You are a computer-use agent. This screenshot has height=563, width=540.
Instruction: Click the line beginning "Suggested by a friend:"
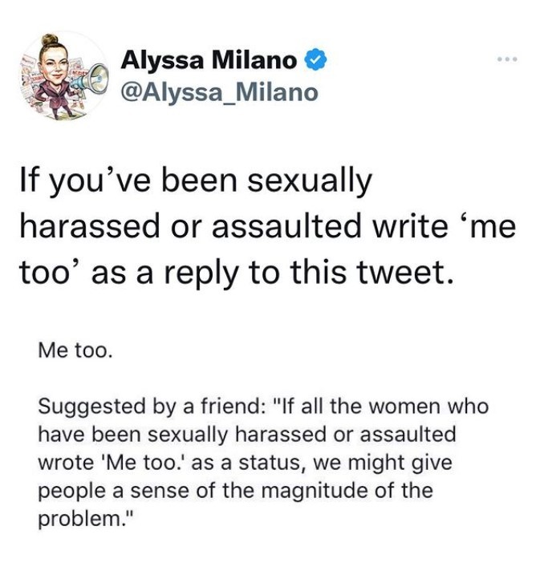coord(263,407)
